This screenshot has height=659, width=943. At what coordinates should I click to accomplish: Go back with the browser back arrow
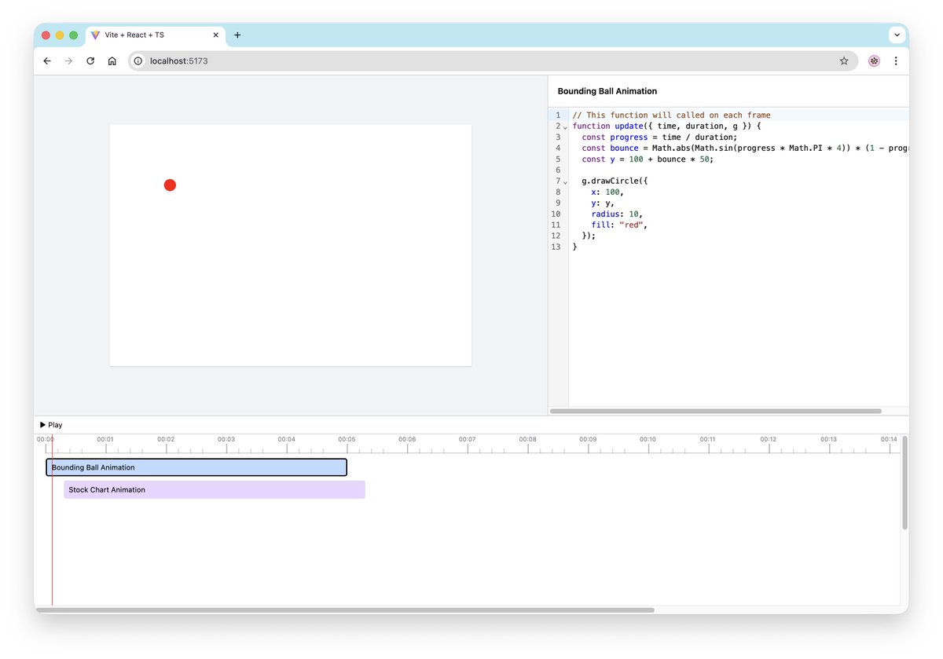pyautogui.click(x=47, y=60)
